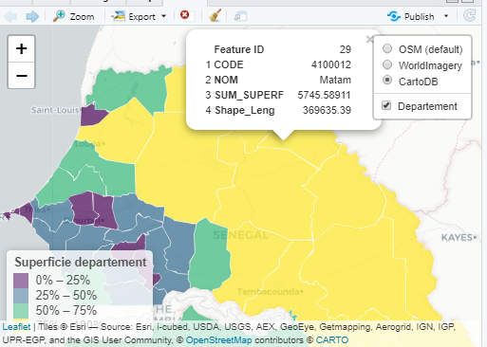Open the OpenStreetMap link
The image size is (487, 347).
218,340
